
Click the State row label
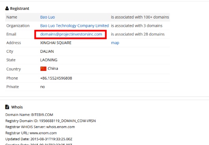click(x=11, y=60)
